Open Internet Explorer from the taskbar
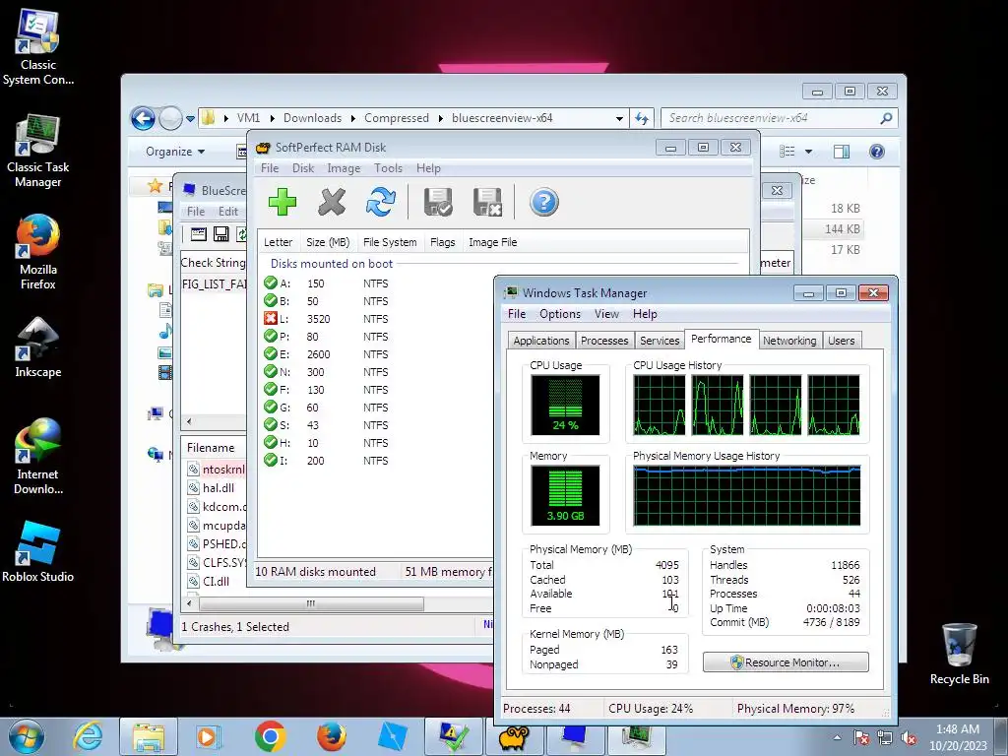 88,736
